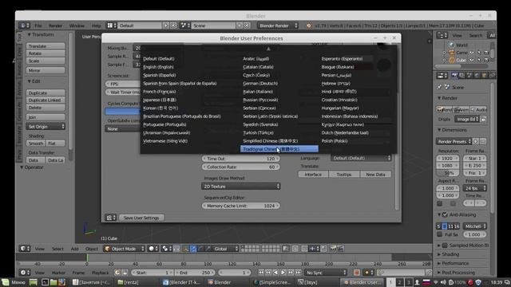
Task: Open the No Sync dropdown in timeline
Action: (326, 273)
